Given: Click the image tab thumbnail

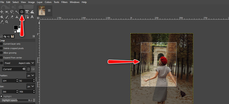Looking at the screenshot, I should pyautogui.click(x=42, y=11).
